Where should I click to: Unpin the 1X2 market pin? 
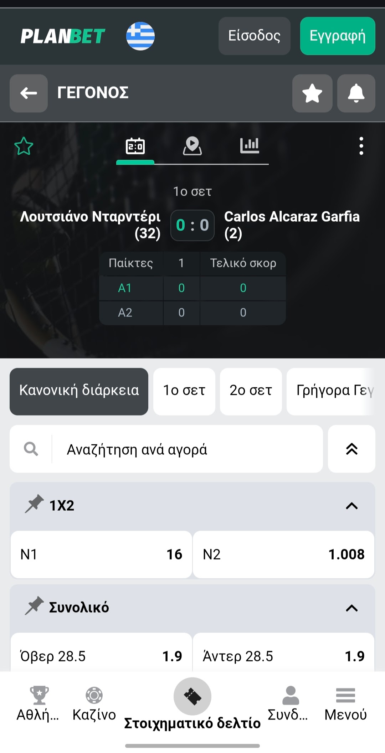point(34,504)
